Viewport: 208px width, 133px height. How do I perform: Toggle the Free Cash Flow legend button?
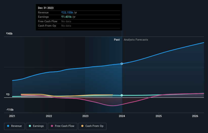tap(63, 126)
